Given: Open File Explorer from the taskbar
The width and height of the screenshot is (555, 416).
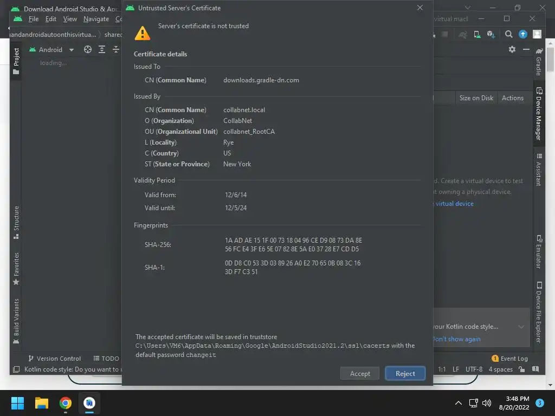Looking at the screenshot, I should (41, 403).
